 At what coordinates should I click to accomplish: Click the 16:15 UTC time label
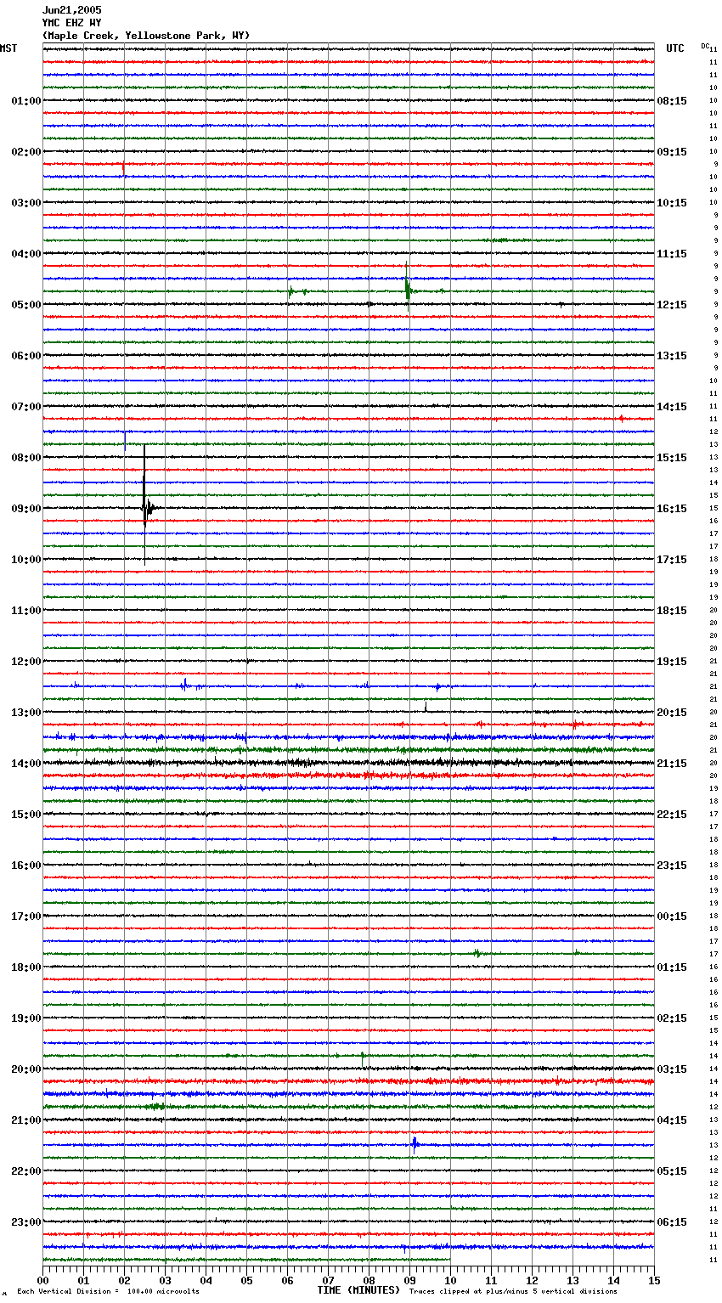click(x=672, y=509)
